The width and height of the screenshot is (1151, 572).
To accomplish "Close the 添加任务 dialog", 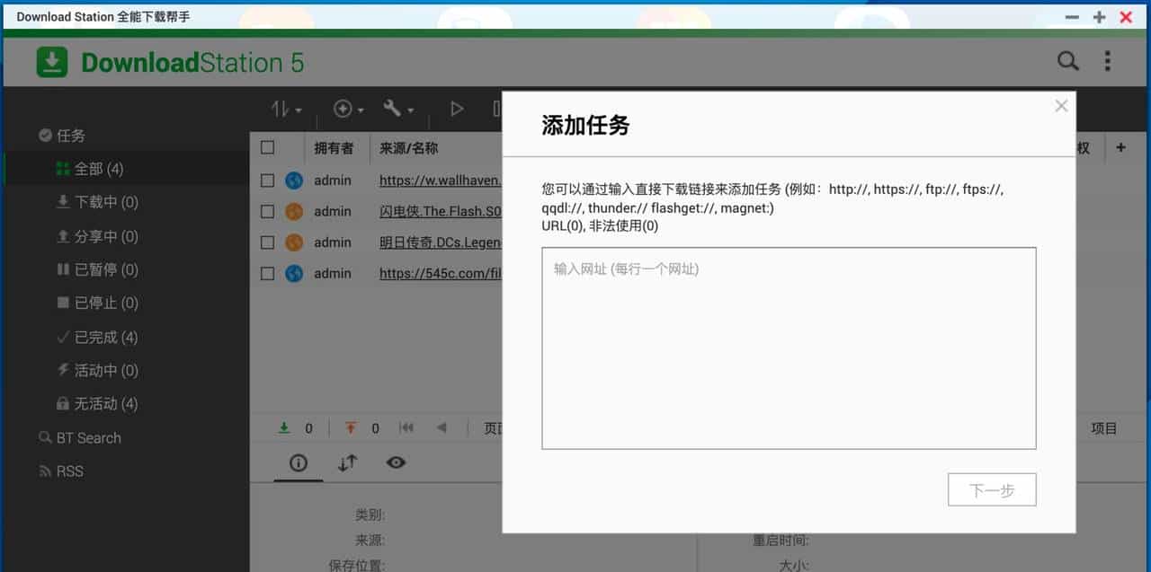I will [x=1061, y=106].
